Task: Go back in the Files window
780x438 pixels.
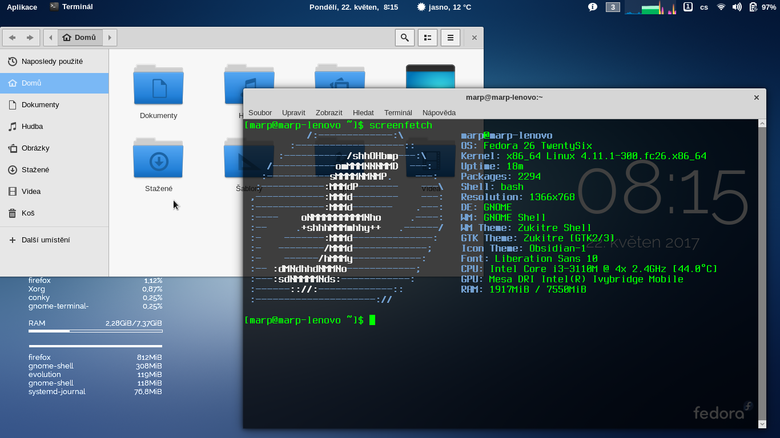Action: pyautogui.click(x=12, y=38)
